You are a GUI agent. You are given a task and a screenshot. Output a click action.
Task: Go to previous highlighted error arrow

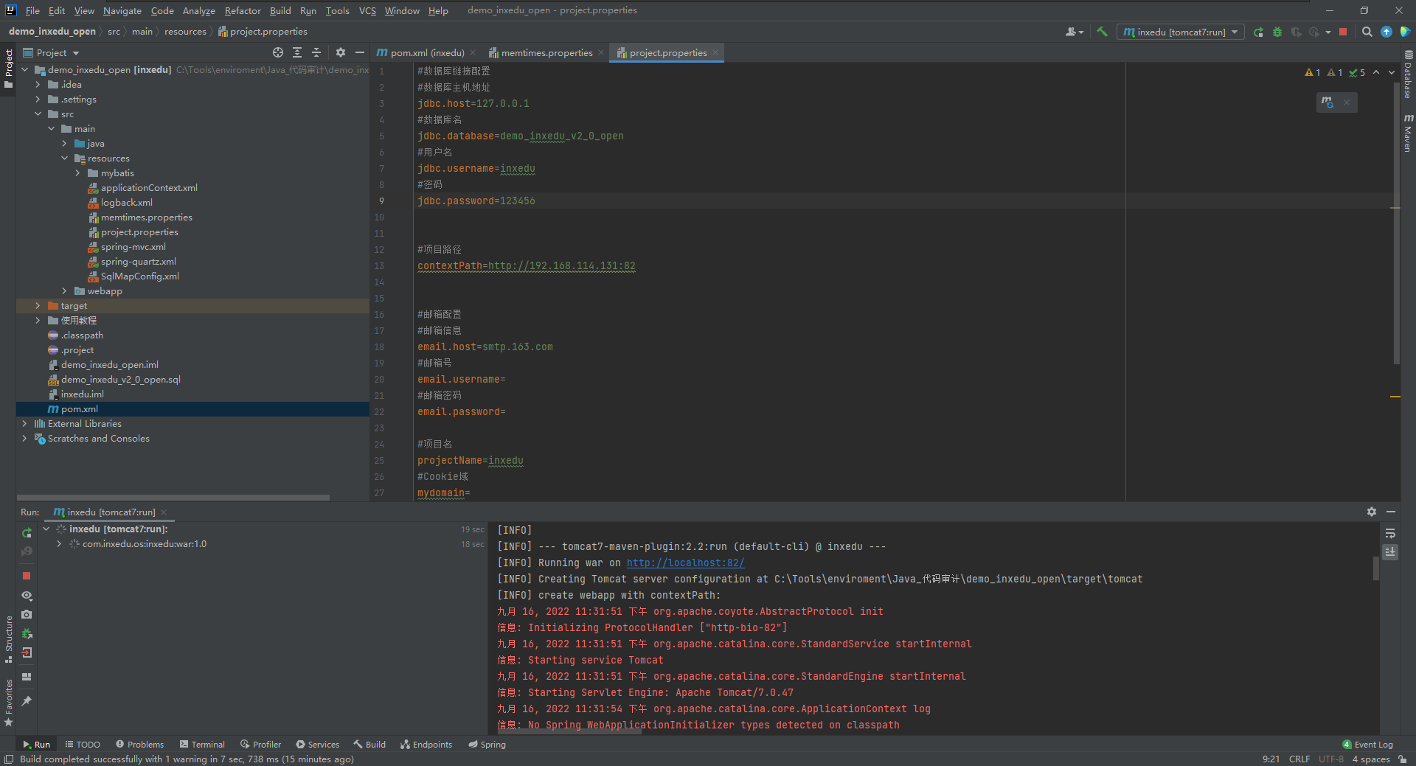coord(1376,72)
